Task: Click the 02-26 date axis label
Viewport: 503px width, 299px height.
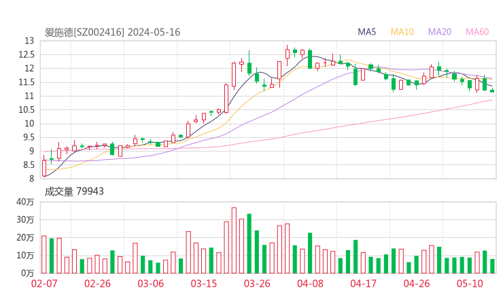Action: click(x=97, y=283)
